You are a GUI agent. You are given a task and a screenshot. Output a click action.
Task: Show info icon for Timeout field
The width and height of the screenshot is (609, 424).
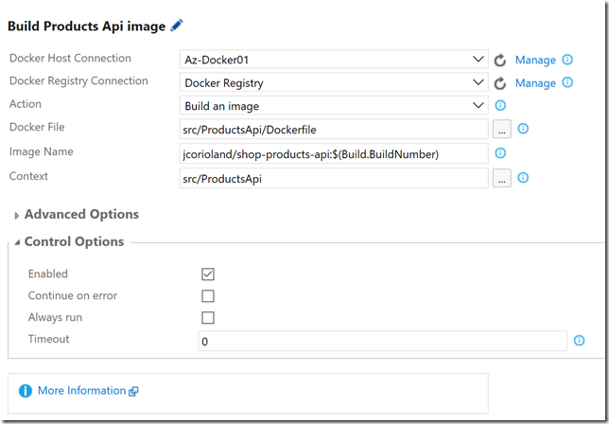tap(579, 341)
